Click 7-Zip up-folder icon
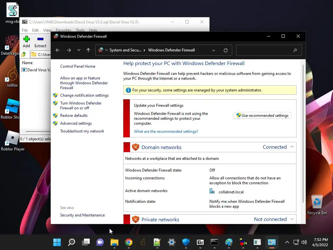This screenshot has width=333, height=250. coord(24,54)
